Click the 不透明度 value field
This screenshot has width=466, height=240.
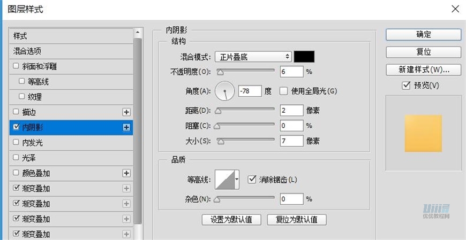tap(291, 72)
